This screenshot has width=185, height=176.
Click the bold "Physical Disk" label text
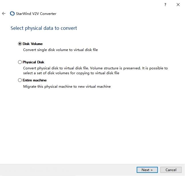(x=33, y=62)
